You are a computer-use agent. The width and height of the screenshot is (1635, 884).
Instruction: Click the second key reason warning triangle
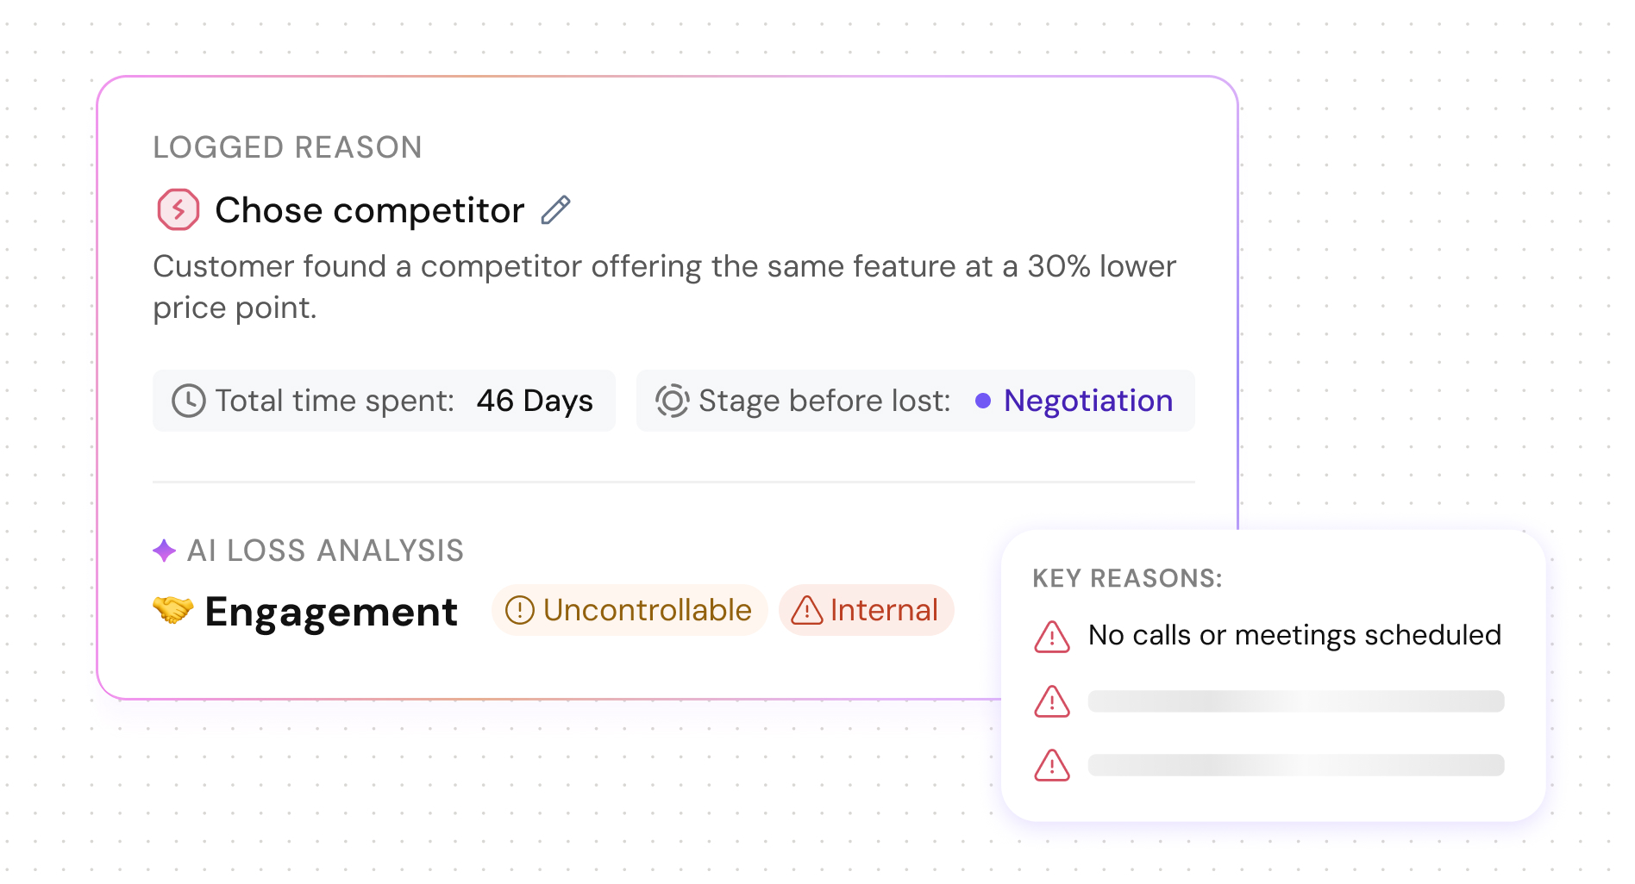1052,701
